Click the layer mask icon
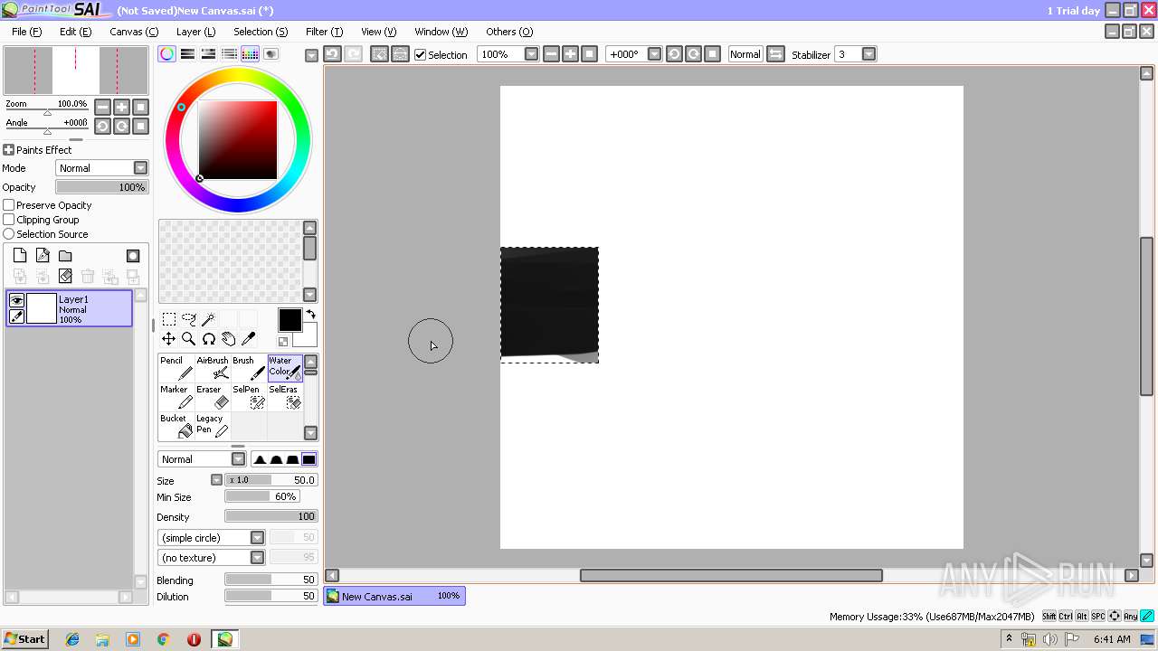The height and width of the screenshot is (651, 1158). pos(133,256)
